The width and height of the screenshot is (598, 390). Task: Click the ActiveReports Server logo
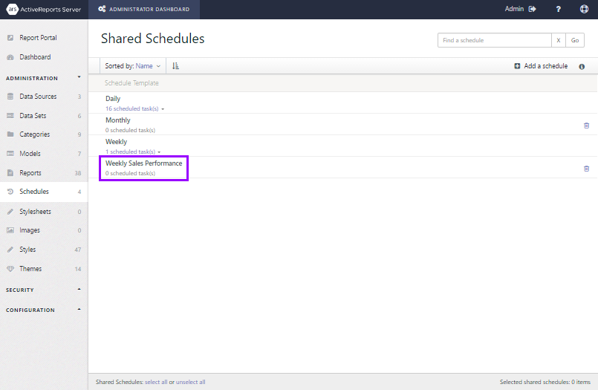tap(44, 9)
